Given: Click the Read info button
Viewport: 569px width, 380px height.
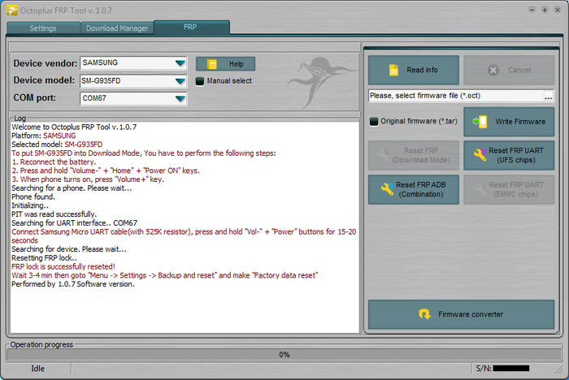Looking at the screenshot, I should click(x=414, y=70).
